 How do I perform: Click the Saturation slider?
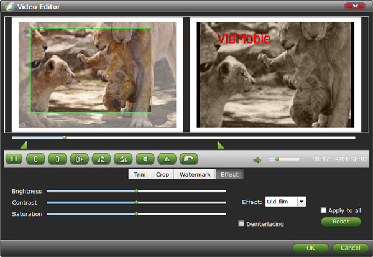click(136, 214)
